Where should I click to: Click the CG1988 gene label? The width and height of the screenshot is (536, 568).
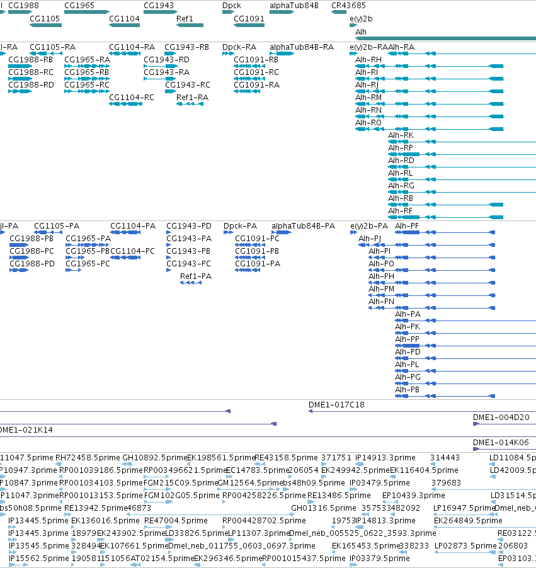(x=23, y=6)
